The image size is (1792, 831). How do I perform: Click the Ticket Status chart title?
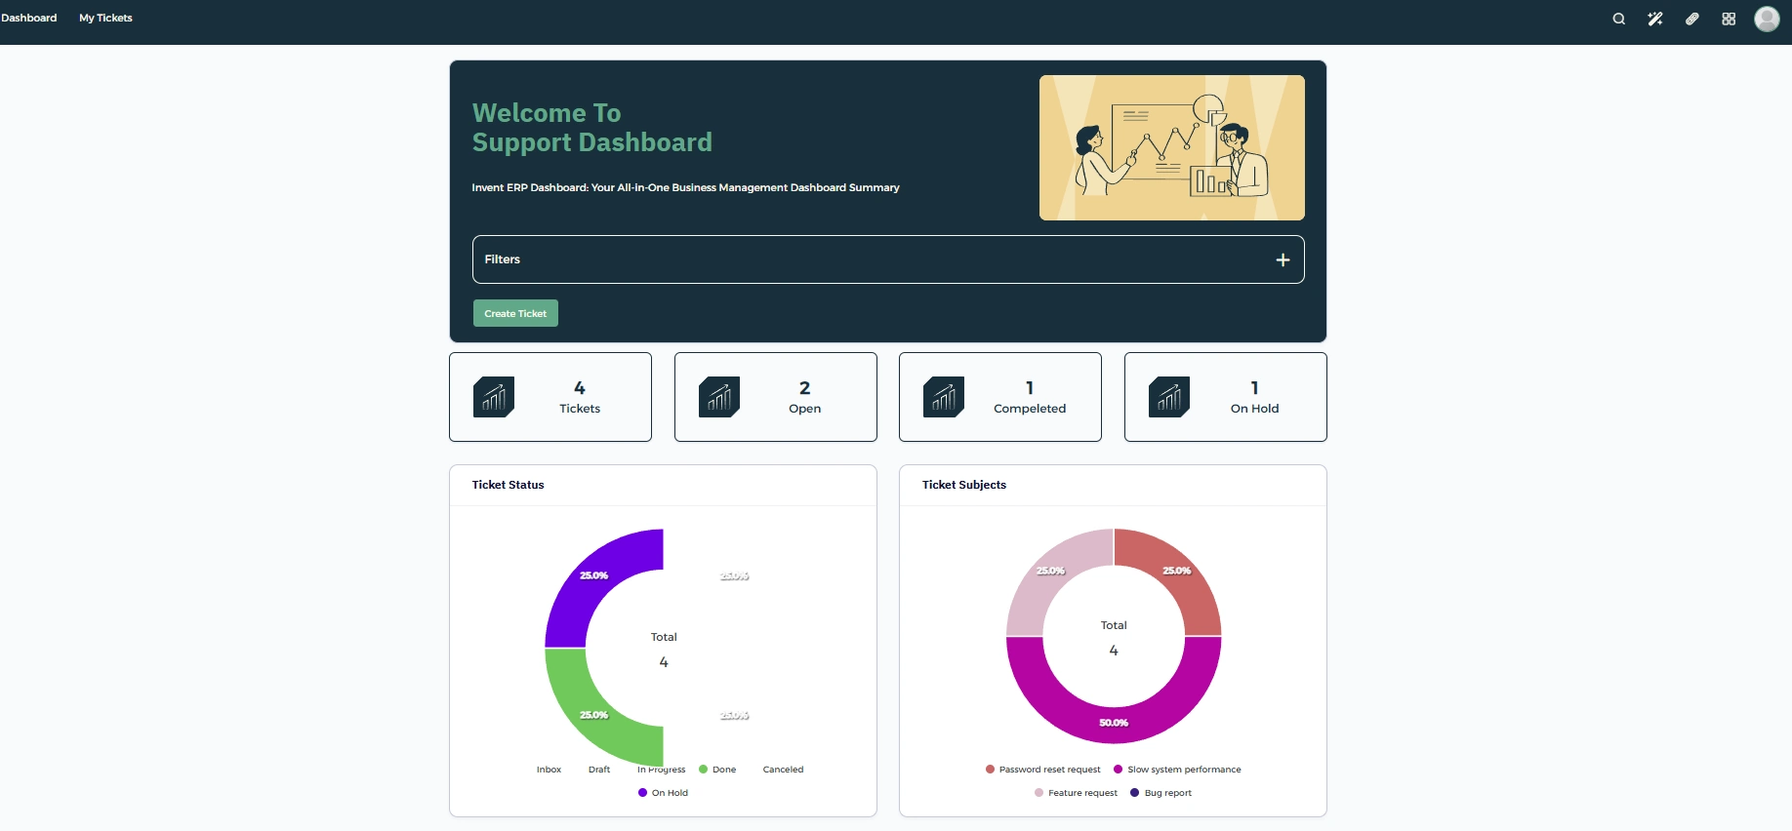(x=509, y=485)
